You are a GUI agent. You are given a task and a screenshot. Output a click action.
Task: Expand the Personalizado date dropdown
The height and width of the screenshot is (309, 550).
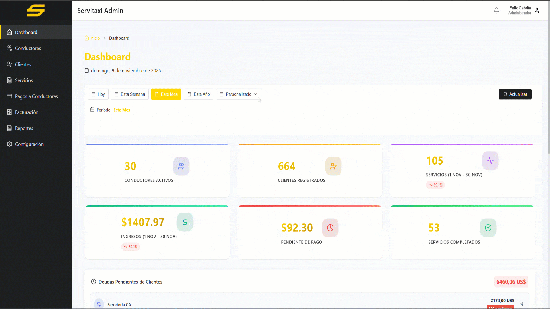(x=238, y=94)
